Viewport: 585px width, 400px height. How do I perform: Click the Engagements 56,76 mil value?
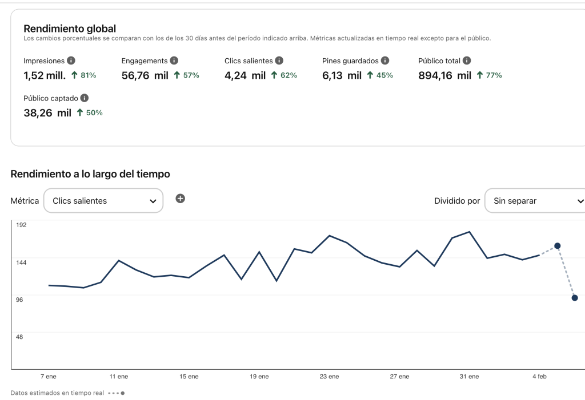click(145, 75)
